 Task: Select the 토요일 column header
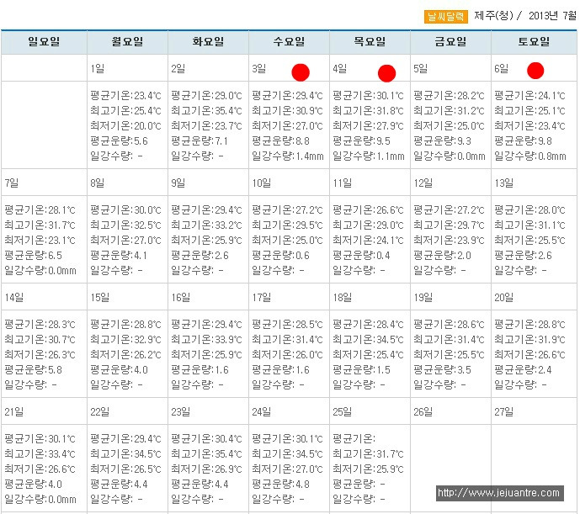(534, 42)
